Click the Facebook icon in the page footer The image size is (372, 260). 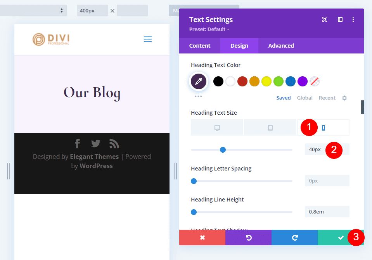pyautogui.click(x=77, y=143)
